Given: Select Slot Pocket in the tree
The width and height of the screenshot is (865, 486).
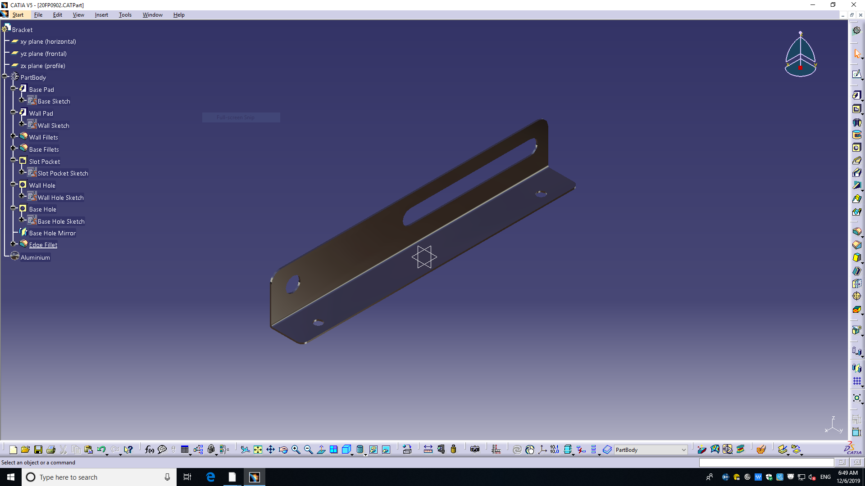Looking at the screenshot, I should click(44, 162).
